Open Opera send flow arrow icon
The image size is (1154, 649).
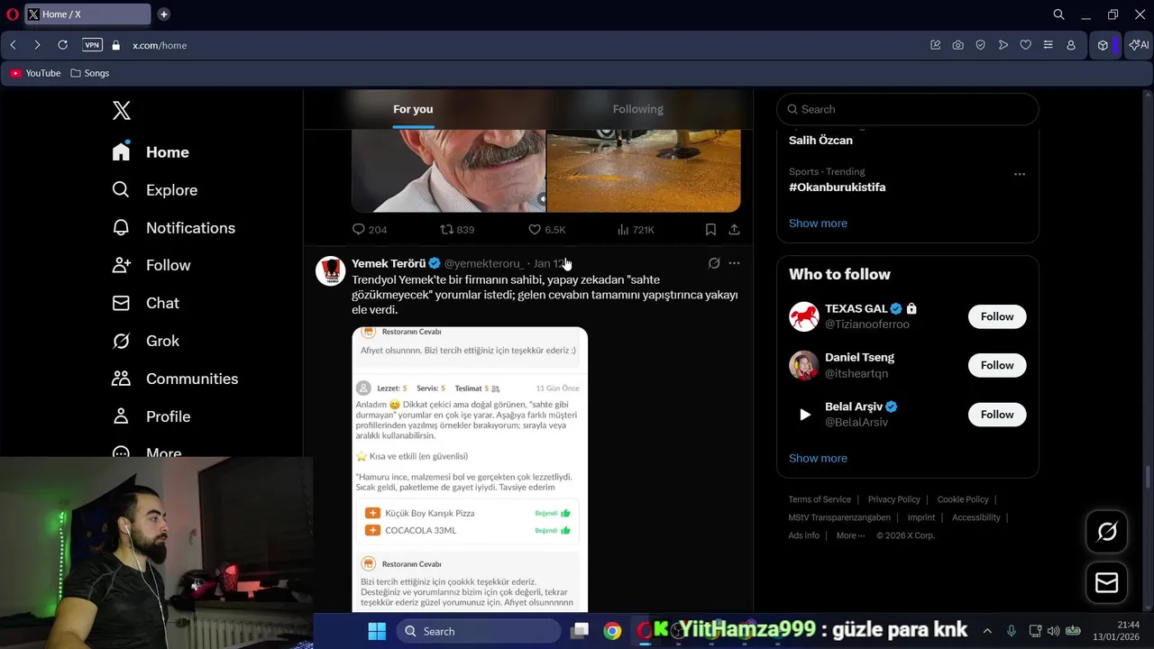click(1003, 45)
